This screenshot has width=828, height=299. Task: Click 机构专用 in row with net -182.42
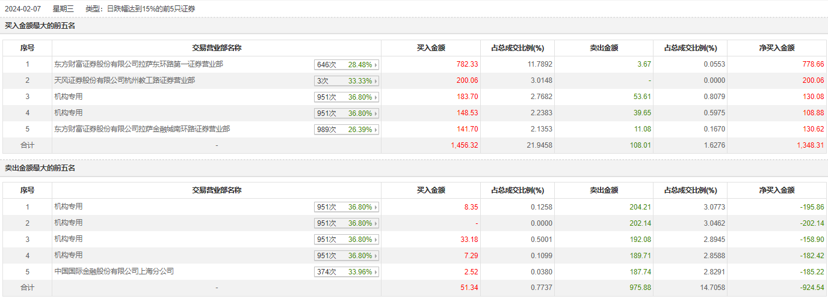tap(68, 255)
